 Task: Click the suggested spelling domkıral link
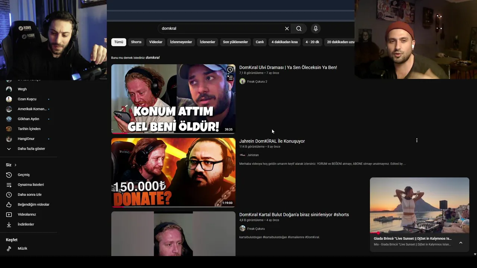point(152,58)
